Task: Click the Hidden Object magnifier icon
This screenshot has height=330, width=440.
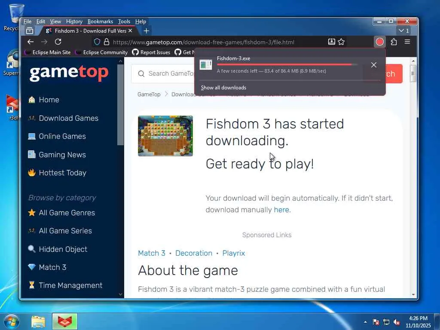Action: [32, 249]
